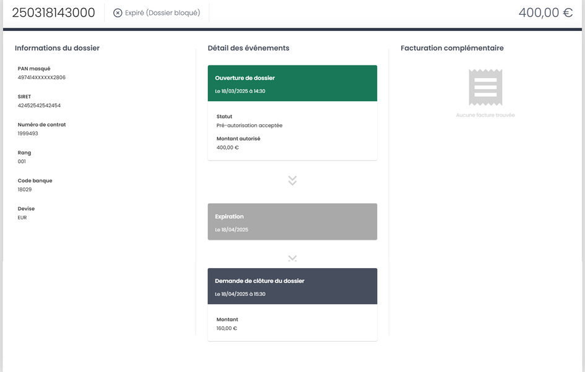Screen dimensions: 585x372
Task: Click the Expiré (Dossier bloqué) status label
Action: click(162, 13)
